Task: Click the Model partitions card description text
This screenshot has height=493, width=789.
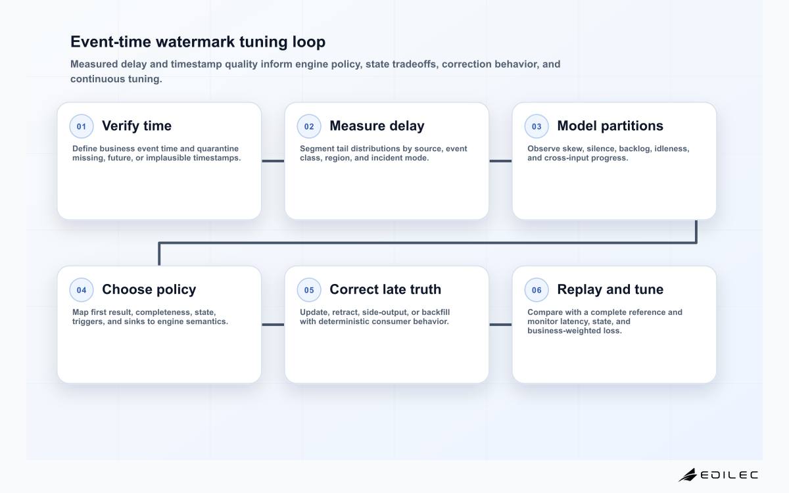Action: coord(608,153)
